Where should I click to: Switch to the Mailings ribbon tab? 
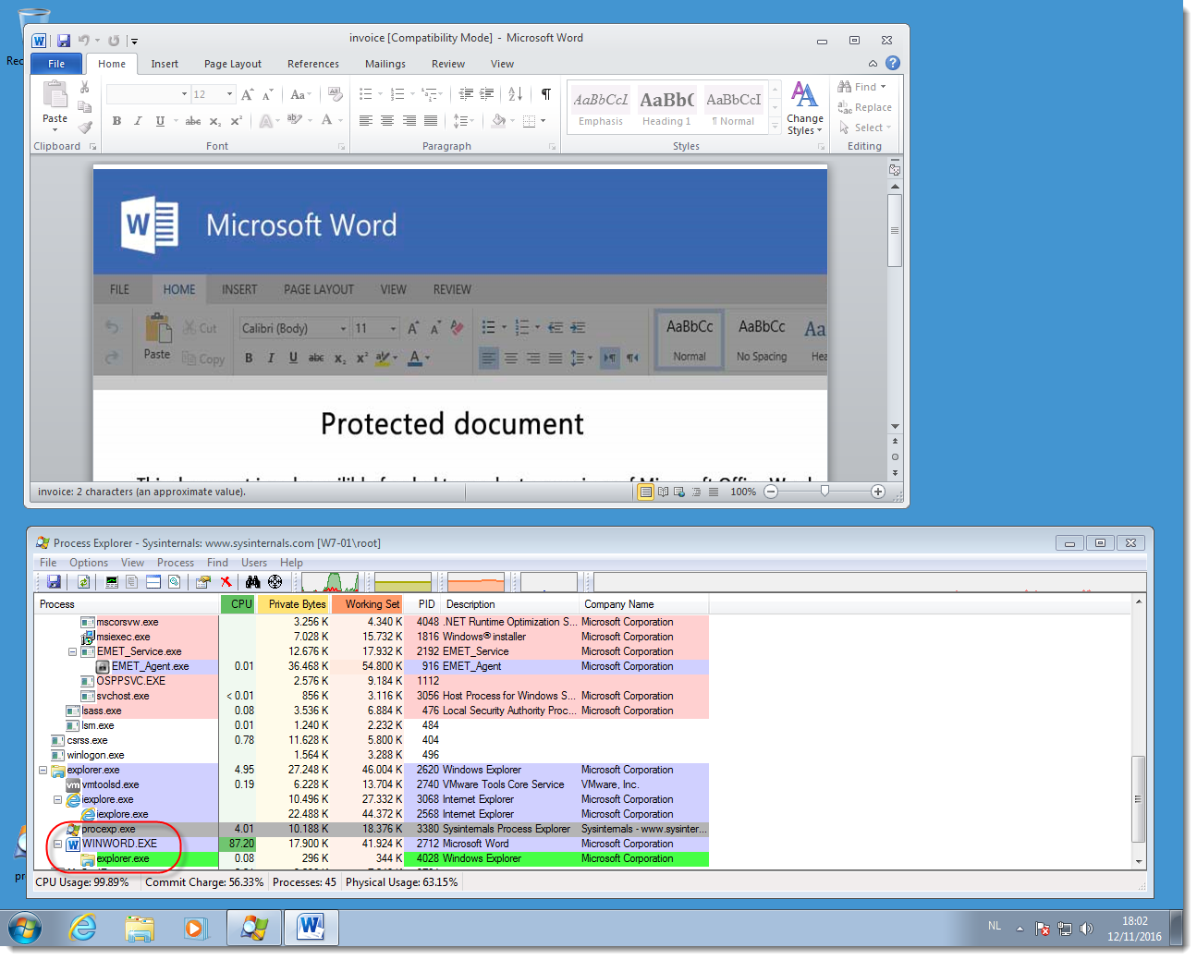(x=385, y=64)
